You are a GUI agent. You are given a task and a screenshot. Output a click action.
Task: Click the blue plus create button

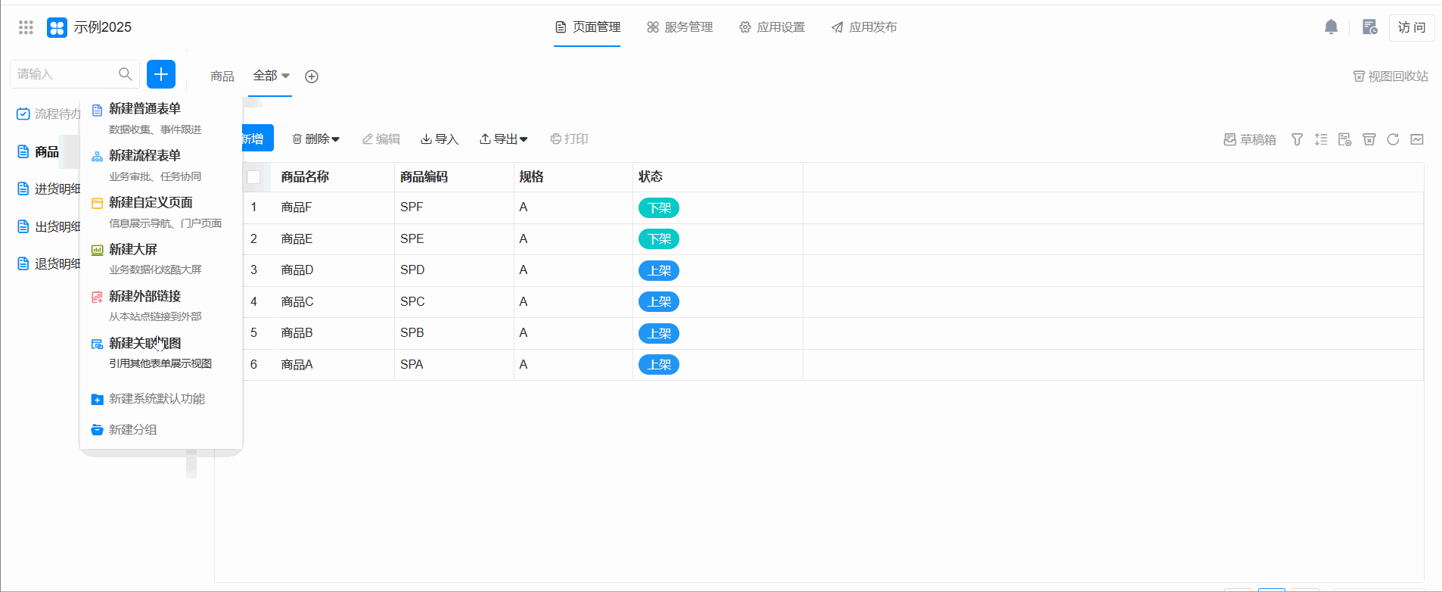pyautogui.click(x=160, y=74)
